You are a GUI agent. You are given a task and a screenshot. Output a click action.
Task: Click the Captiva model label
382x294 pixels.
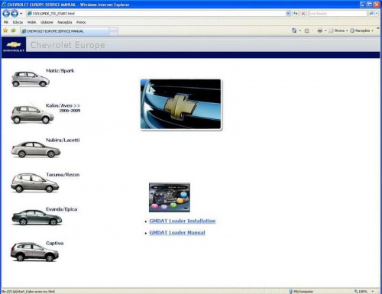(x=54, y=244)
